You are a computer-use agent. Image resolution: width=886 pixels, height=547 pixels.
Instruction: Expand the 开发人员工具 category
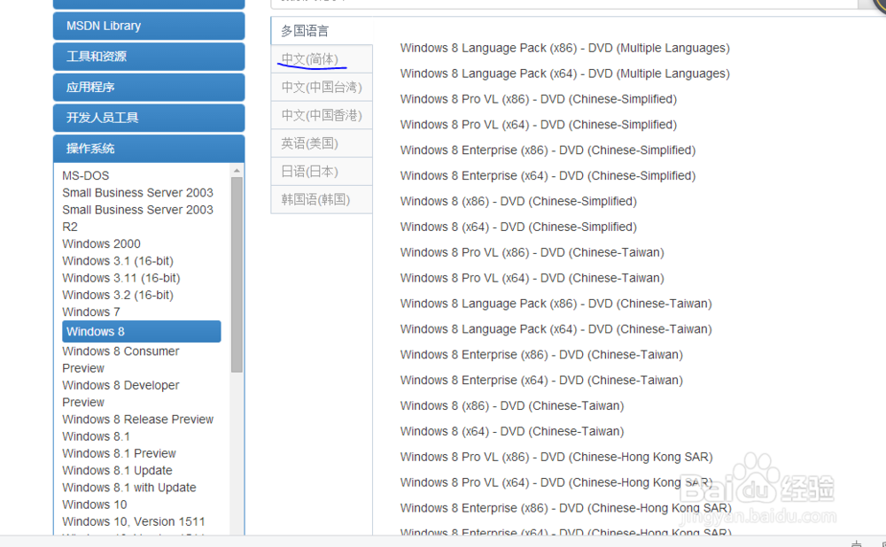pyautogui.click(x=149, y=118)
